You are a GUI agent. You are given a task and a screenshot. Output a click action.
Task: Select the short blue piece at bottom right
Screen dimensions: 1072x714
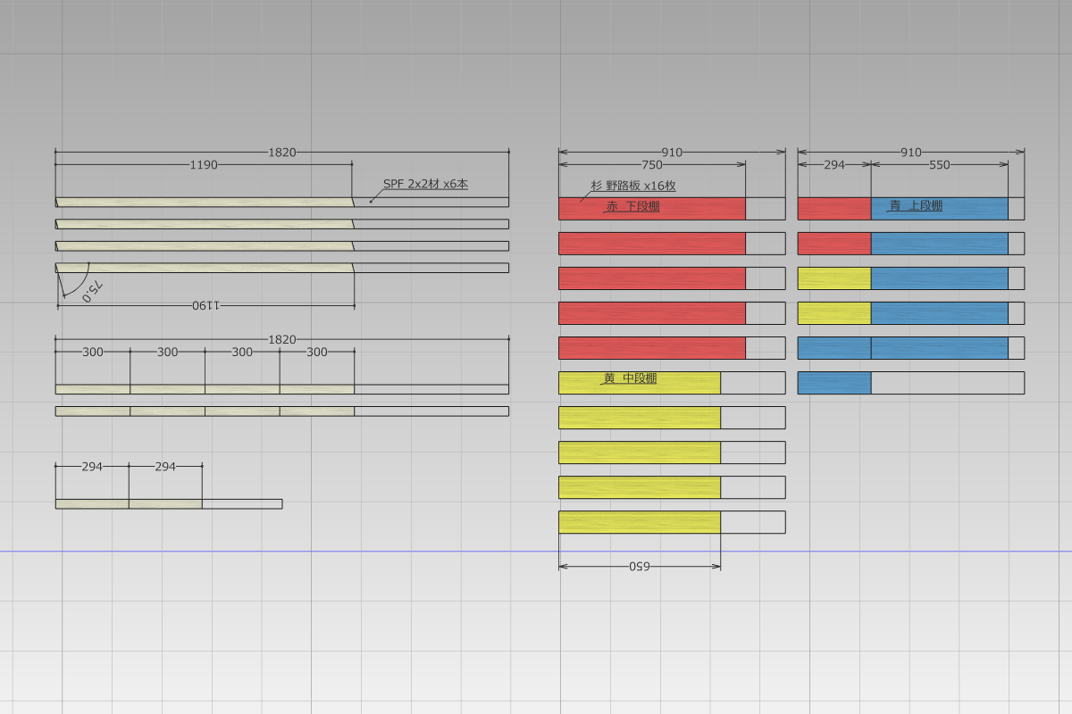click(x=834, y=383)
